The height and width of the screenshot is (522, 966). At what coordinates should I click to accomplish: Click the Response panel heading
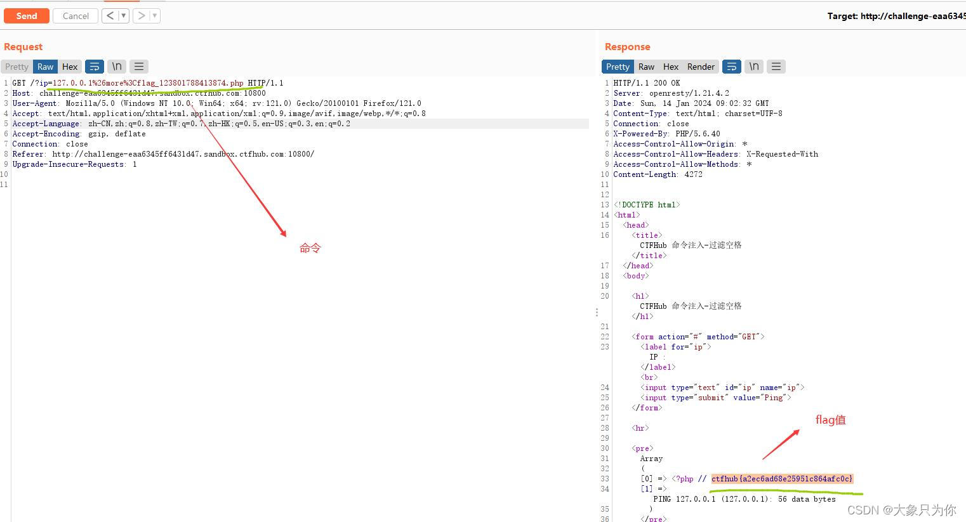628,47
